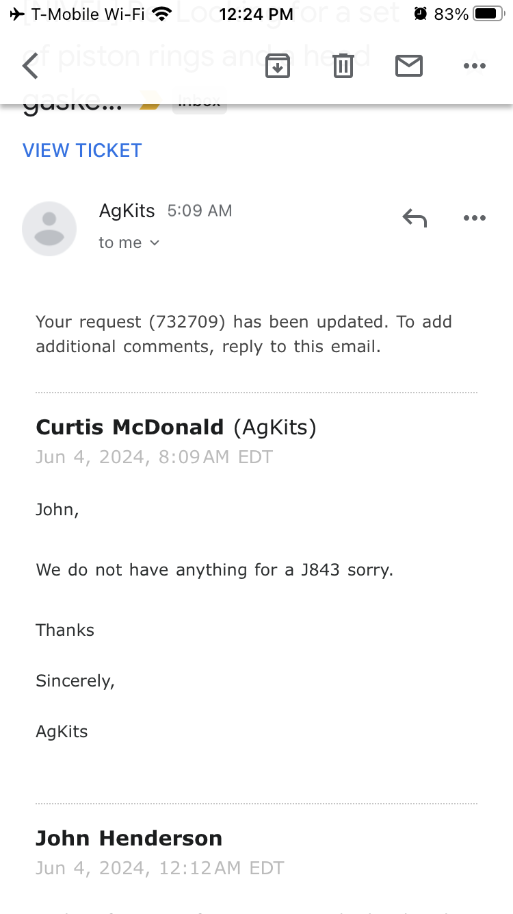This screenshot has height=914, width=513.
Task: Open message options dots beside AgKits
Action: pos(474,219)
